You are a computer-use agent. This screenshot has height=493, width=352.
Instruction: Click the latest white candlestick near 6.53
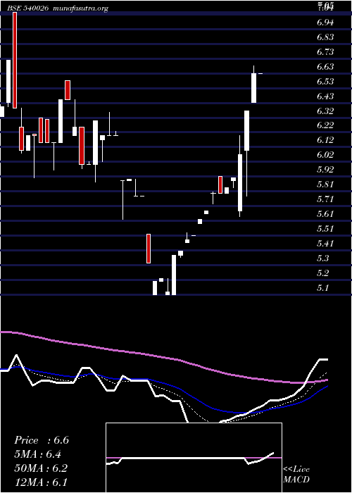253,88
